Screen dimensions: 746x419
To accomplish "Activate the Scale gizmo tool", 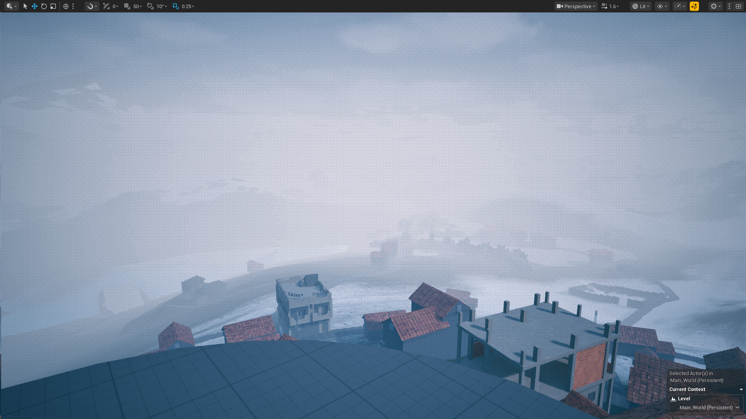I will 53,6.
